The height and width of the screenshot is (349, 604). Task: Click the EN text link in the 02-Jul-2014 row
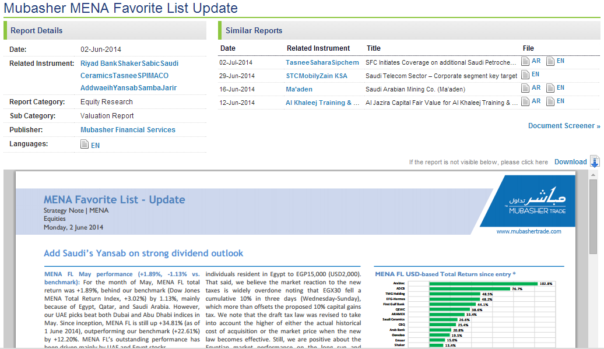[560, 61]
